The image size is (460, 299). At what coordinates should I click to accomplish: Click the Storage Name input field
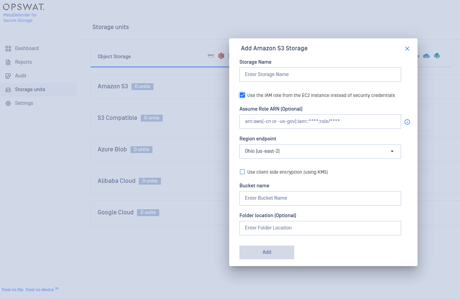320,74
